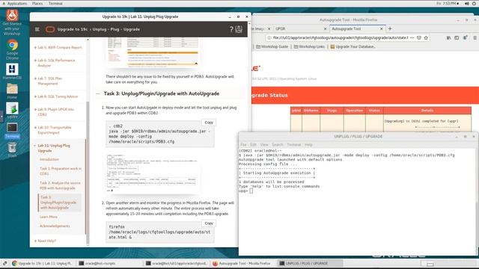Click show desktop icon in taskbar
The image size is (479, 269).
5,263
